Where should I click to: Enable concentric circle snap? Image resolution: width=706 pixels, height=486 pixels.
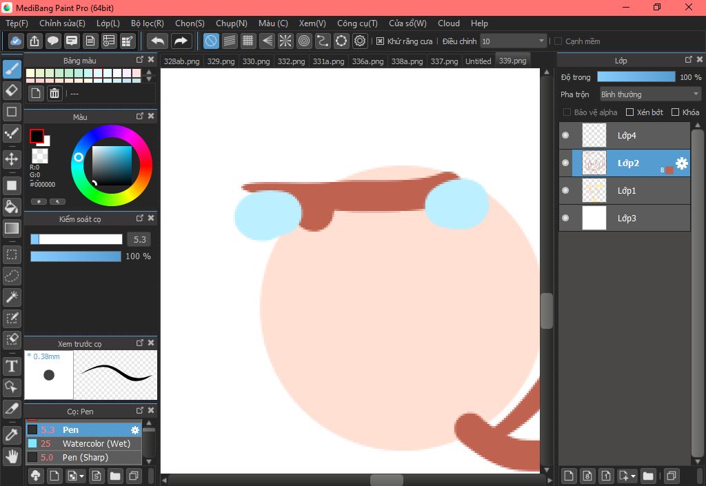click(304, 41)
